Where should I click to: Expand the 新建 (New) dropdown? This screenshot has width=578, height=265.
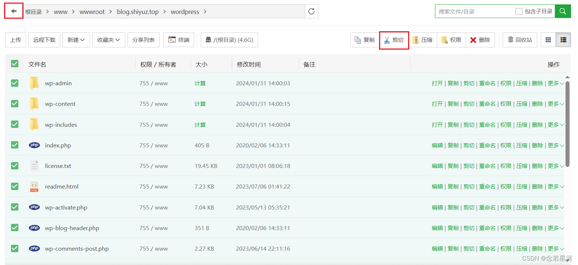[x=76, y=40]
